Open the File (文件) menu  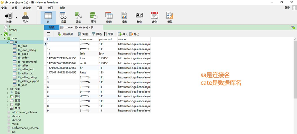click(4, 8)
